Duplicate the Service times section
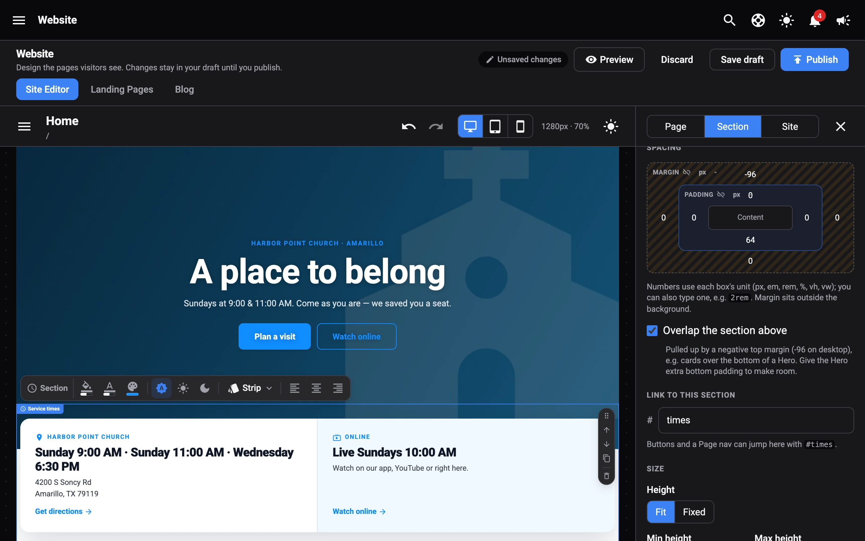The image size is (865, 541). [x=606, y=458]
